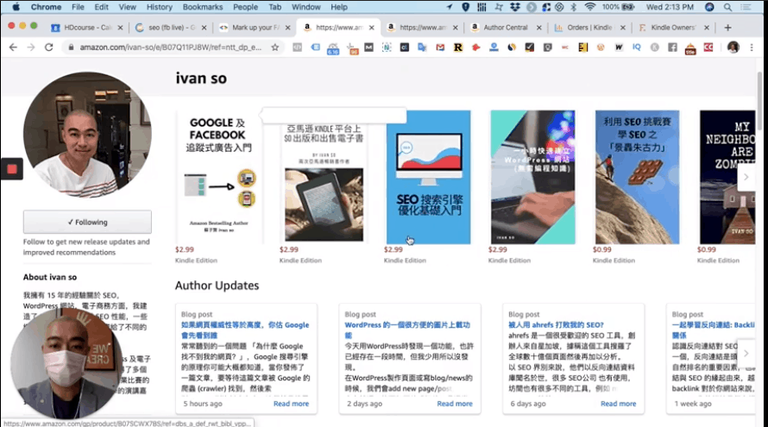Open the WordPress laptop book cover
The width and height of the screenshot is (768, 427).
click(x=533, y=177)
